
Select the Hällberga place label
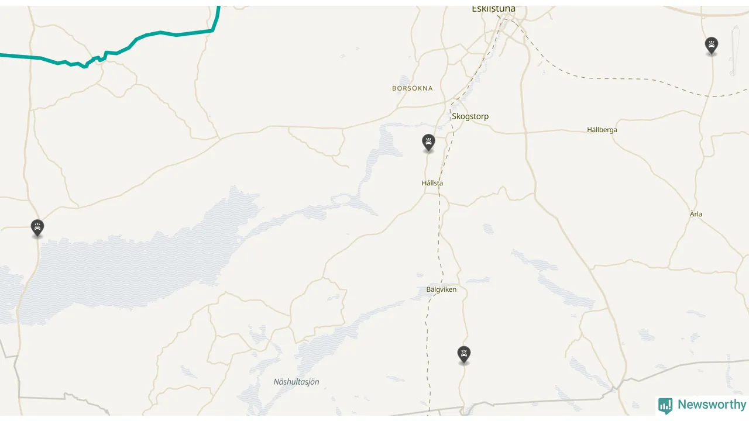coord(602,130)
